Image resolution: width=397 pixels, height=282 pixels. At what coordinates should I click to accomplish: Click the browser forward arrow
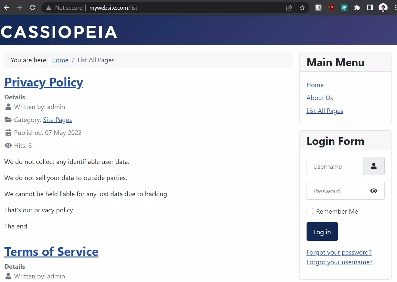coord(20,8)
